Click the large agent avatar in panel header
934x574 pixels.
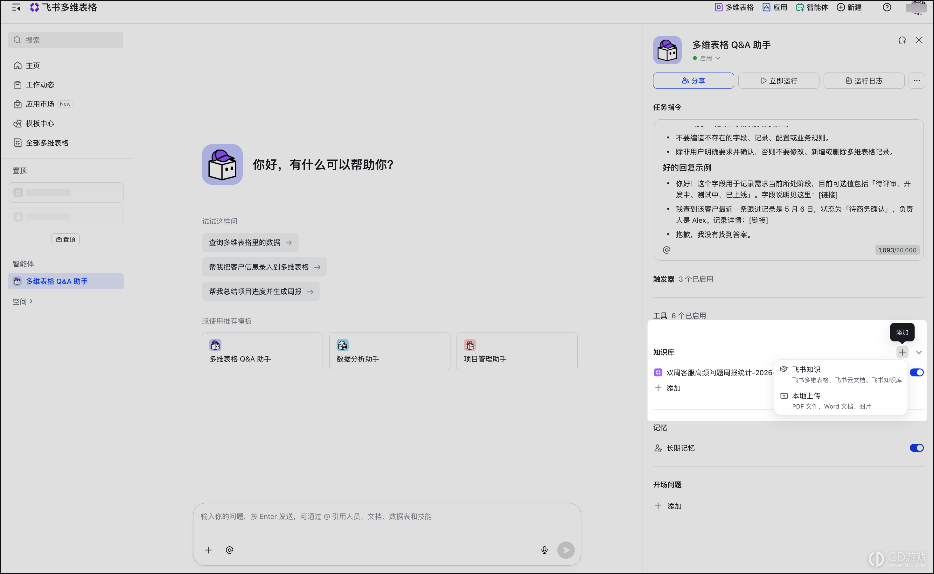point(667,50)
